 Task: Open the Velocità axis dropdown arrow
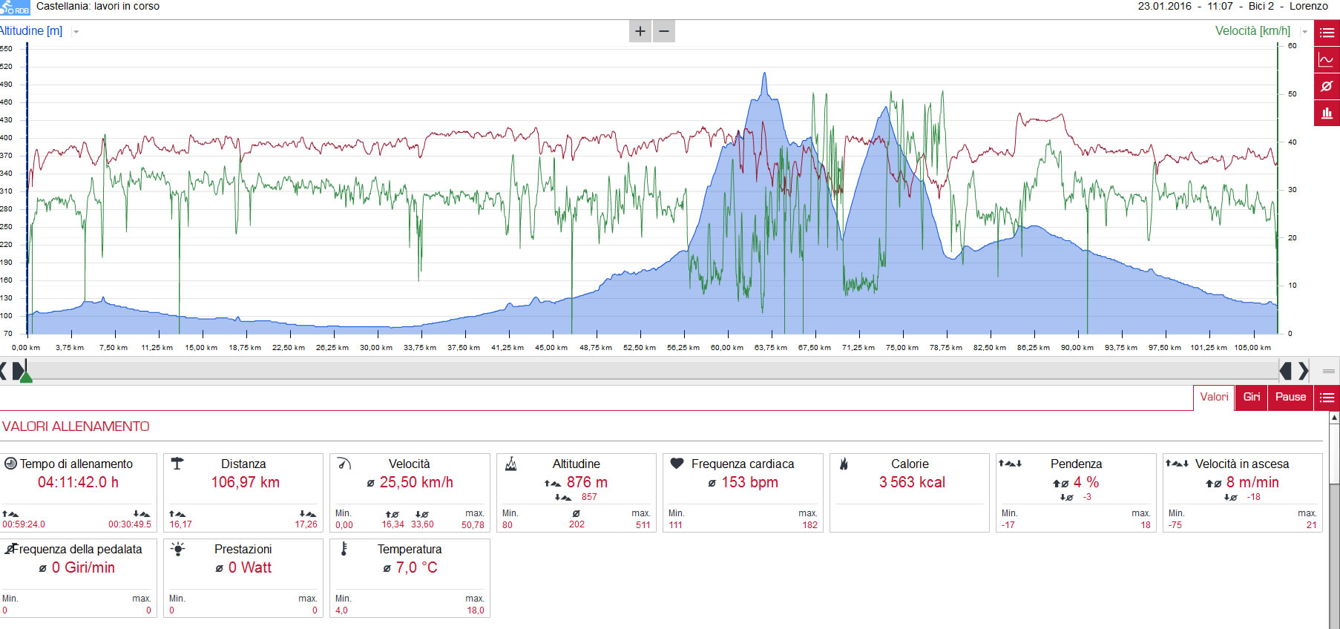[1304, 32]
